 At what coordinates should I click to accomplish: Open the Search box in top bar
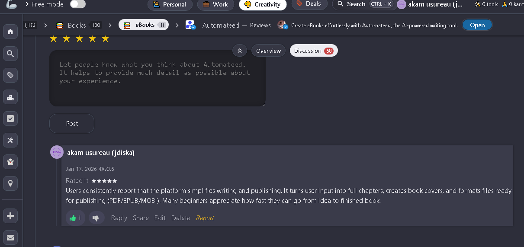click(364, 4)
